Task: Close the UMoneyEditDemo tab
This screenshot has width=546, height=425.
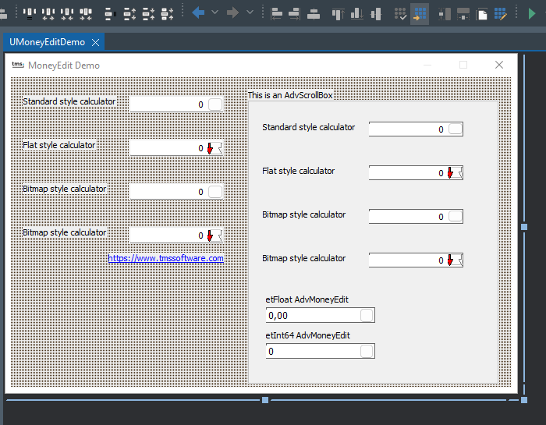Action: [95, 42]
